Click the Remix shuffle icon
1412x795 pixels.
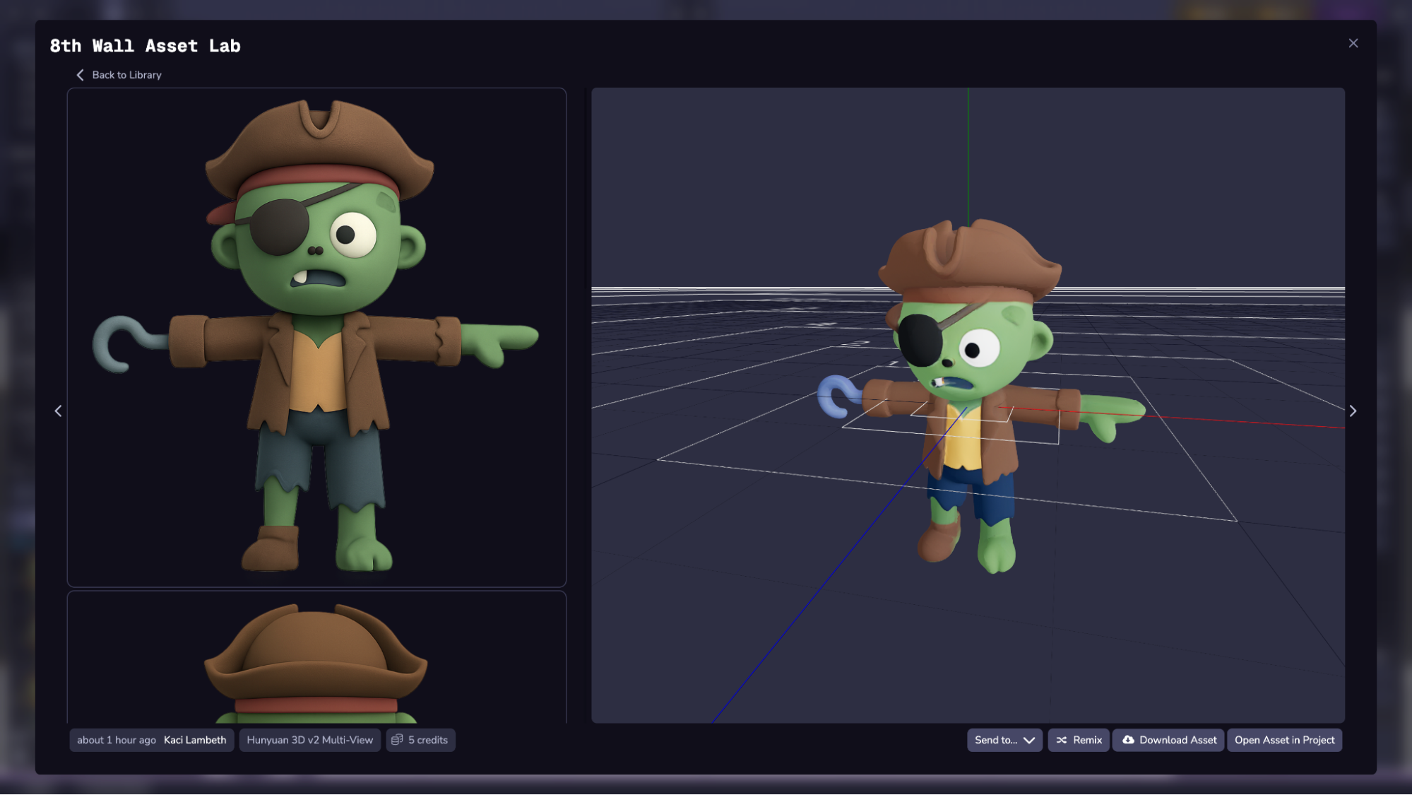[x=1062, y=740]
